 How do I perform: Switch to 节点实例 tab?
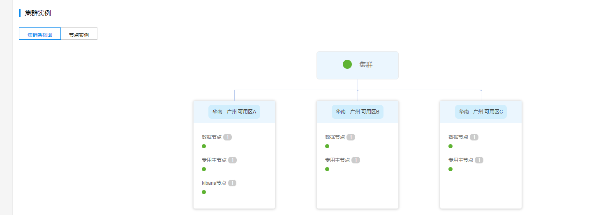tap(79, 34)
